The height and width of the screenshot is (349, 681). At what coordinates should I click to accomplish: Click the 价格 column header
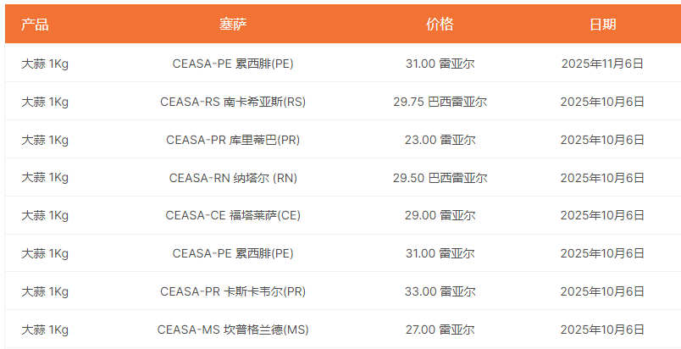440,25
